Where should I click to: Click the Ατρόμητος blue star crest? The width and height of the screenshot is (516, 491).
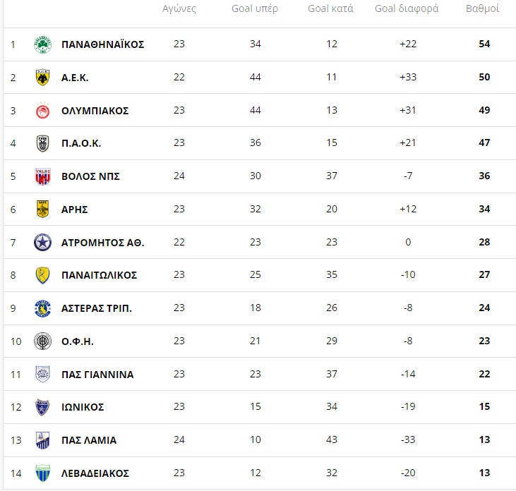click(x=43, y=243)
